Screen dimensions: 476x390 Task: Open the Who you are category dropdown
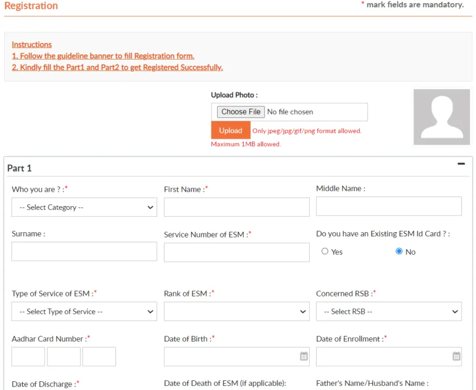(x=84, y=207)
